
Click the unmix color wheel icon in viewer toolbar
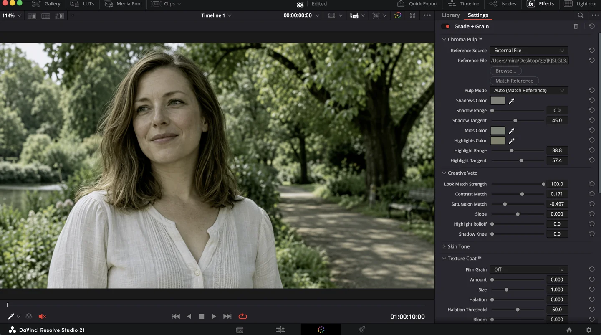click(398, 15)
